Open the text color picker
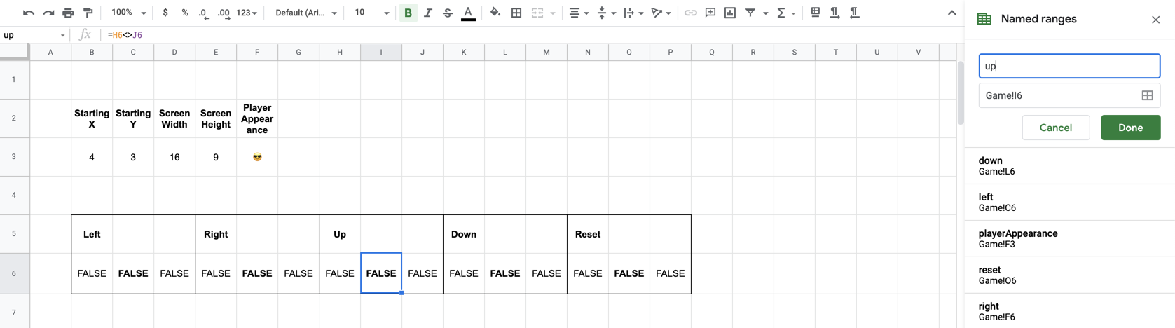The height and width of the screenshot is (328, 1175). click(468, 13)
